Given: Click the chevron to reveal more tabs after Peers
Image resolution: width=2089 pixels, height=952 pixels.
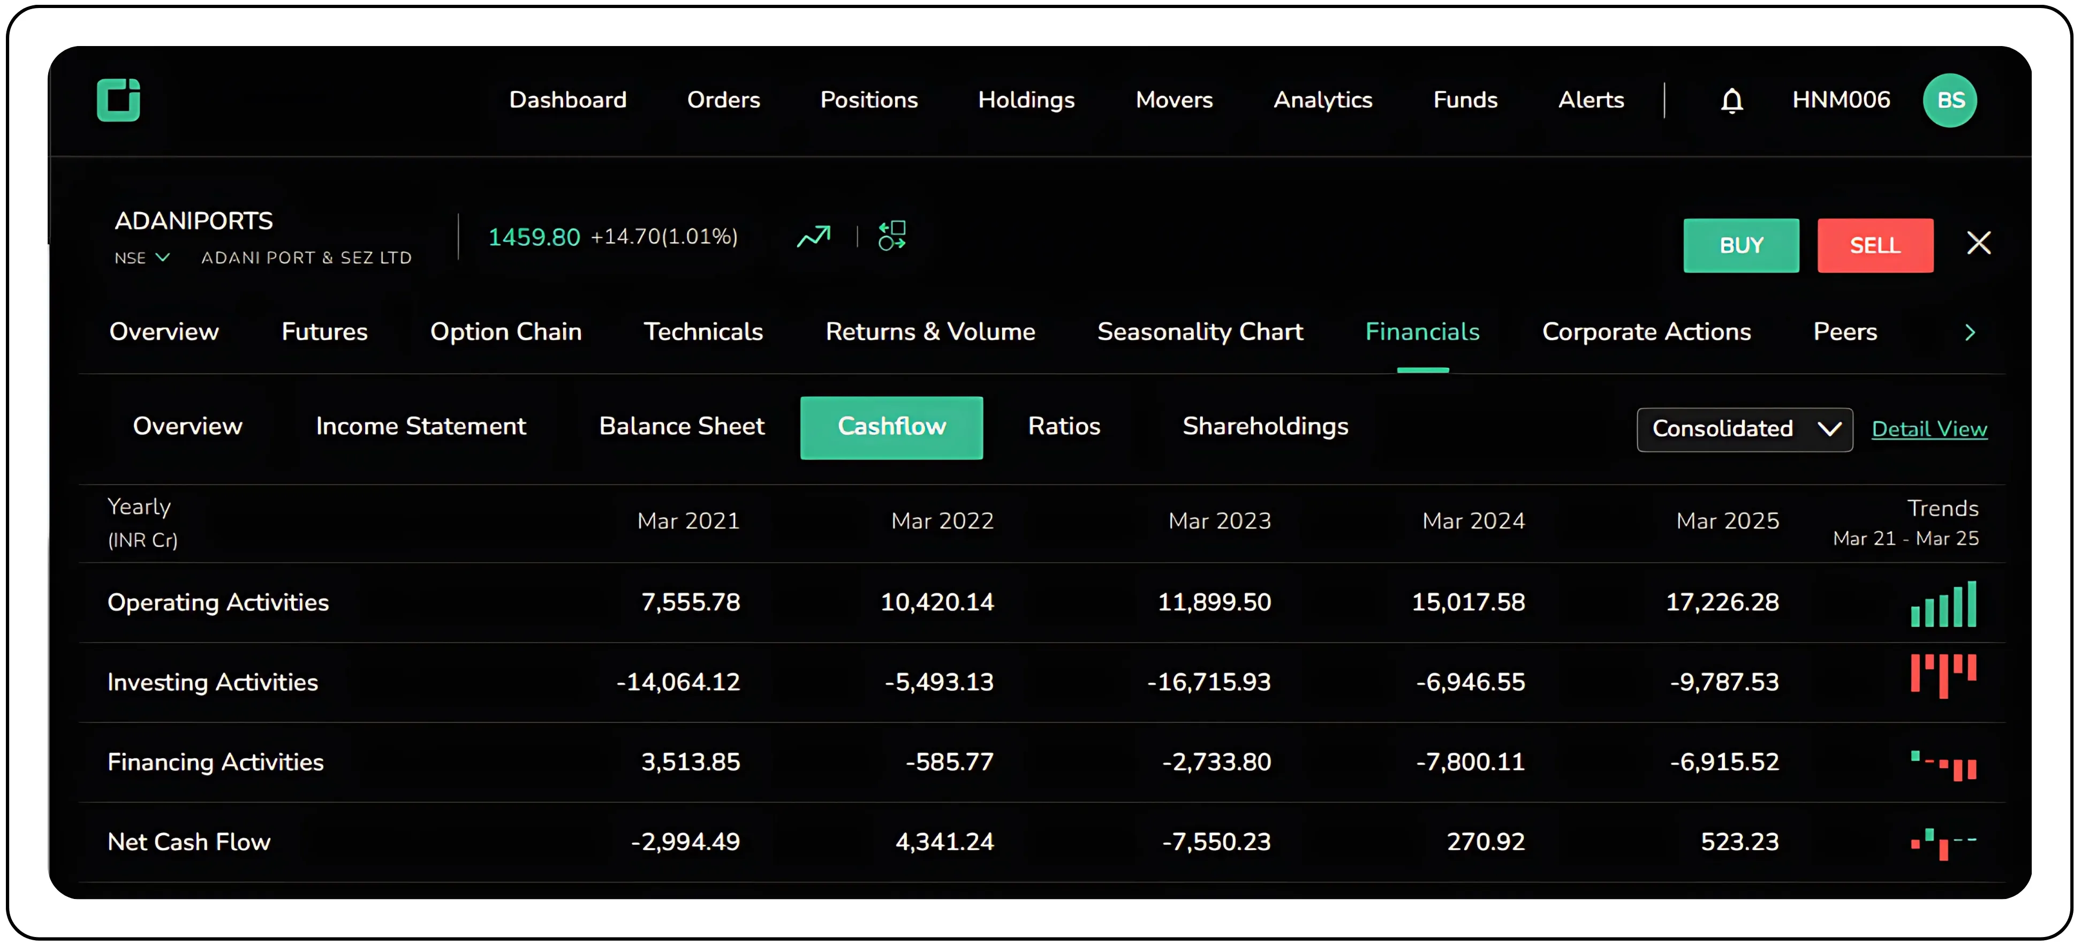Looking at the screenshot, I should pyautogui.click(x=1971, y=331).
